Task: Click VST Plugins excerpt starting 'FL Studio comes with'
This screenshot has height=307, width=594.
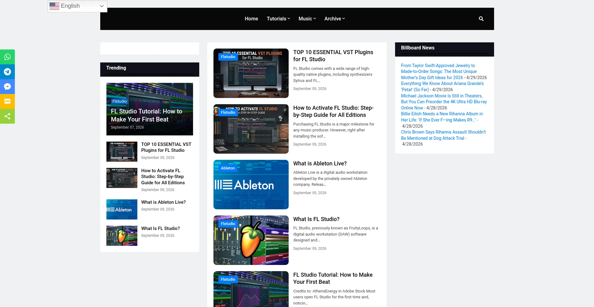Action: click(333, 75)
